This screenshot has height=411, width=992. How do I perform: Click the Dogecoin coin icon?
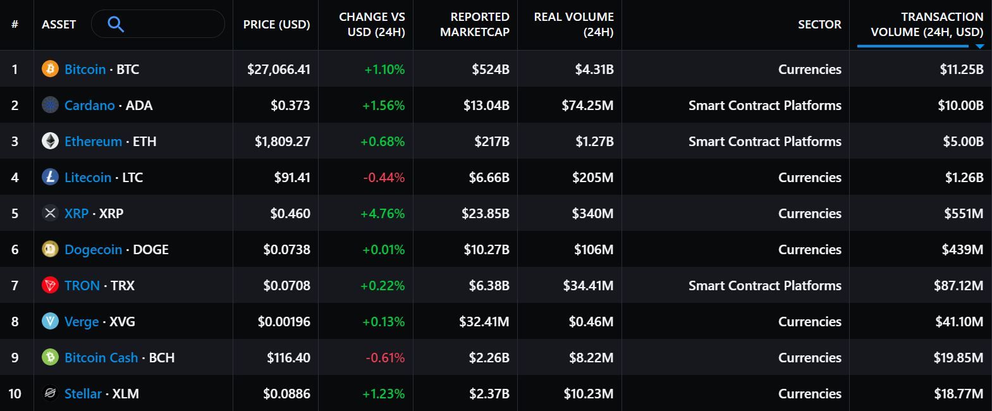50,249
